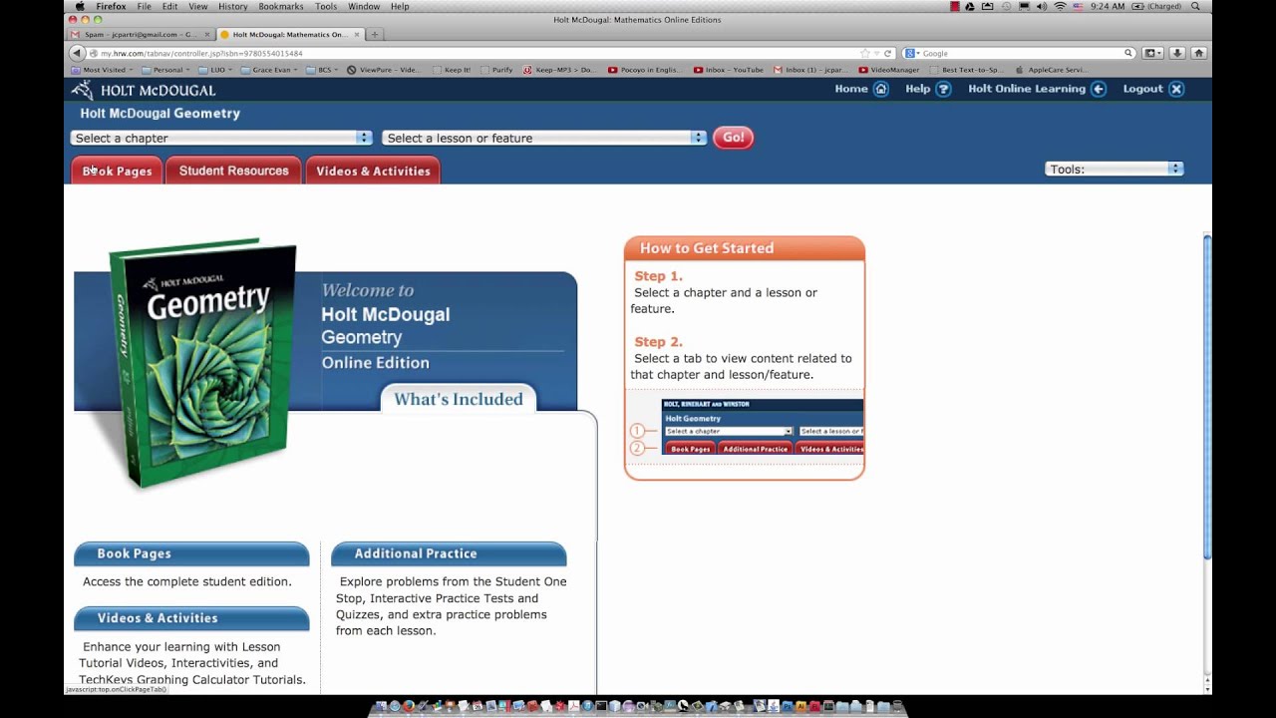Click the Home link in header
This screenshot has height=718, width=1276.
point(850,89)
